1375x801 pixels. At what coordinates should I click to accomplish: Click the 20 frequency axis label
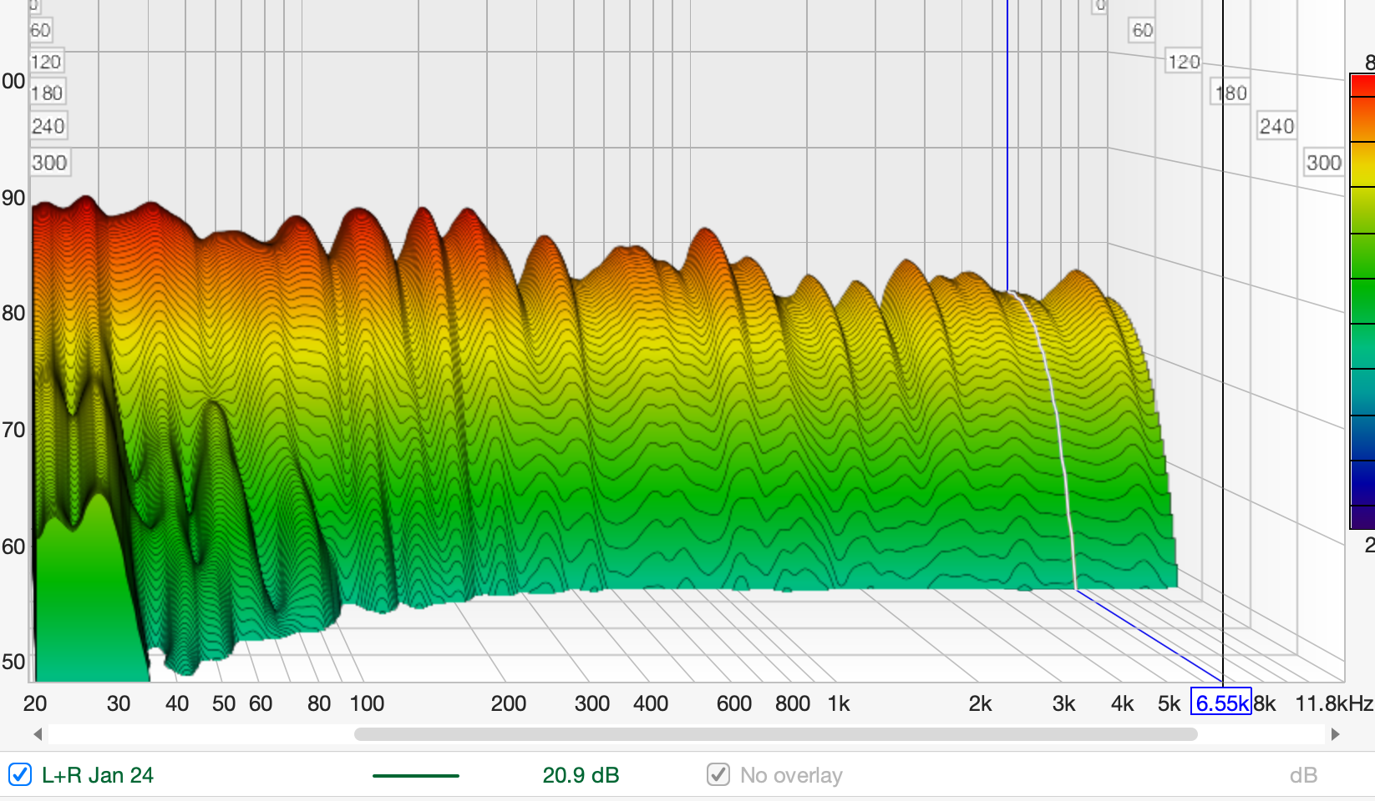(x=35, y=703)
